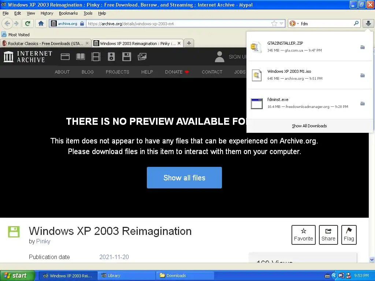Click the HELP link in the Archive nav
The height and width of the screenshot is (281, 375).
coord(147,72)
